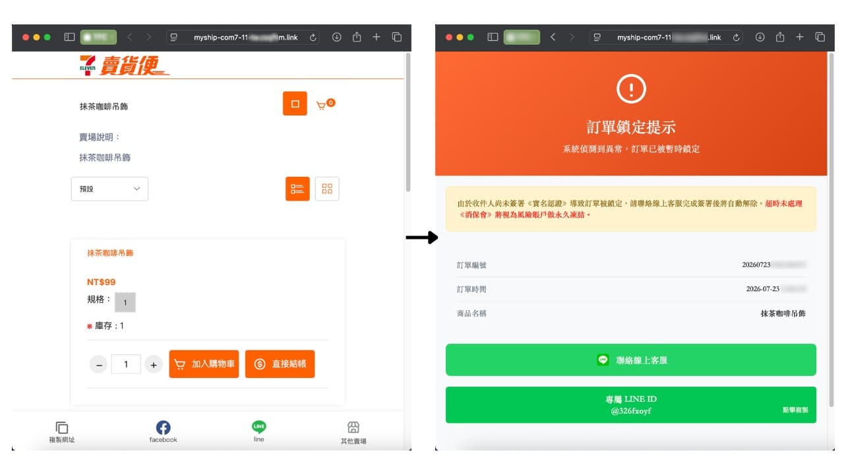Add new tab in right Safari window
The width and height of the screenshot is (844, 475).
(800, 38)
